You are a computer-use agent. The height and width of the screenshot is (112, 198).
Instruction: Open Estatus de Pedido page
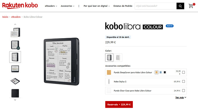123,6
